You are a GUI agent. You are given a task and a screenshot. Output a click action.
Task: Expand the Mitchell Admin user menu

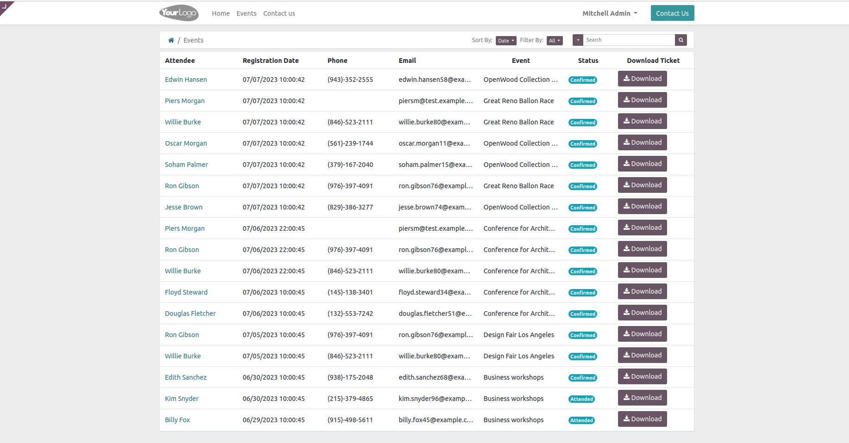[x=610, y=13]
